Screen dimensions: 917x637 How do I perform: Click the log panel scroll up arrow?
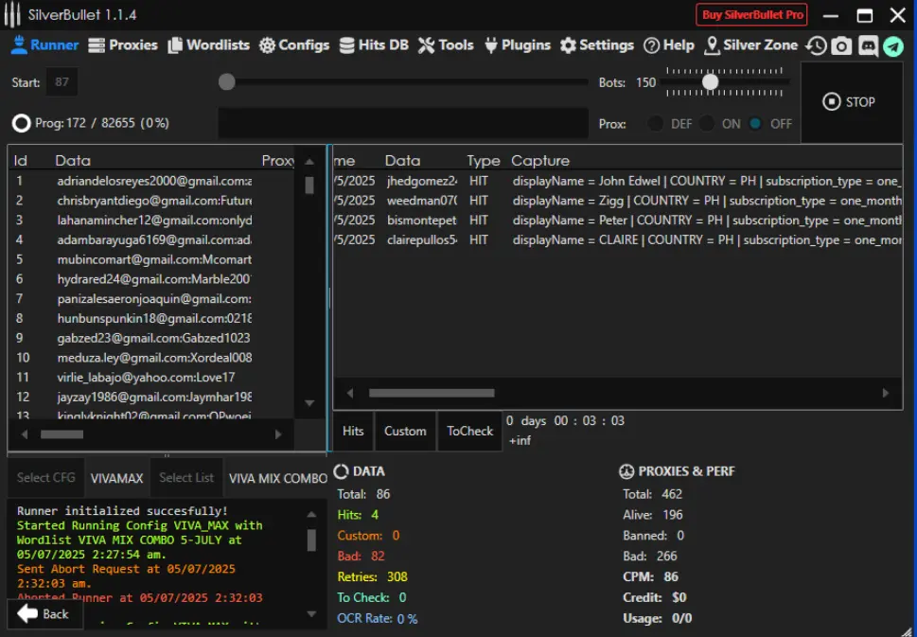coord(311,515)
